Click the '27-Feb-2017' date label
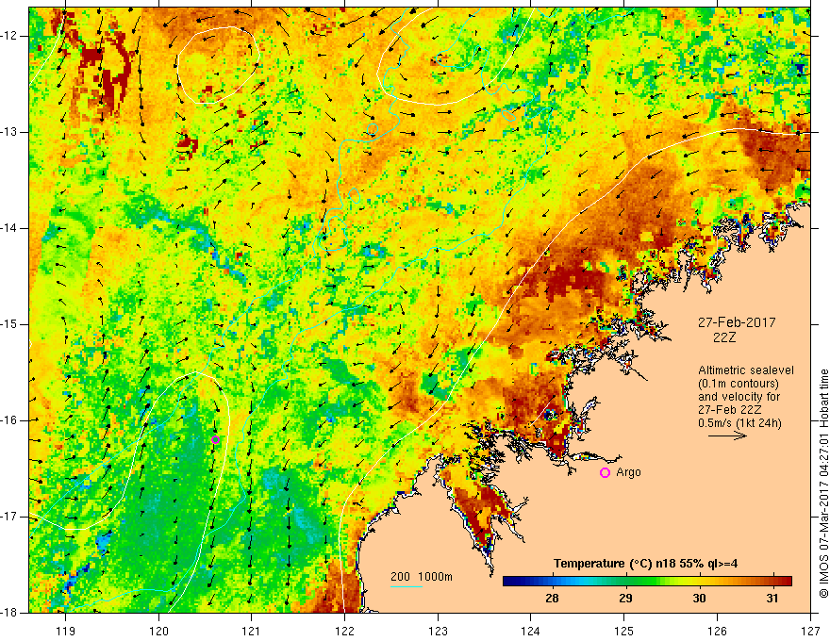This screenshot has height=641, width=830. [x=737, y=322]
